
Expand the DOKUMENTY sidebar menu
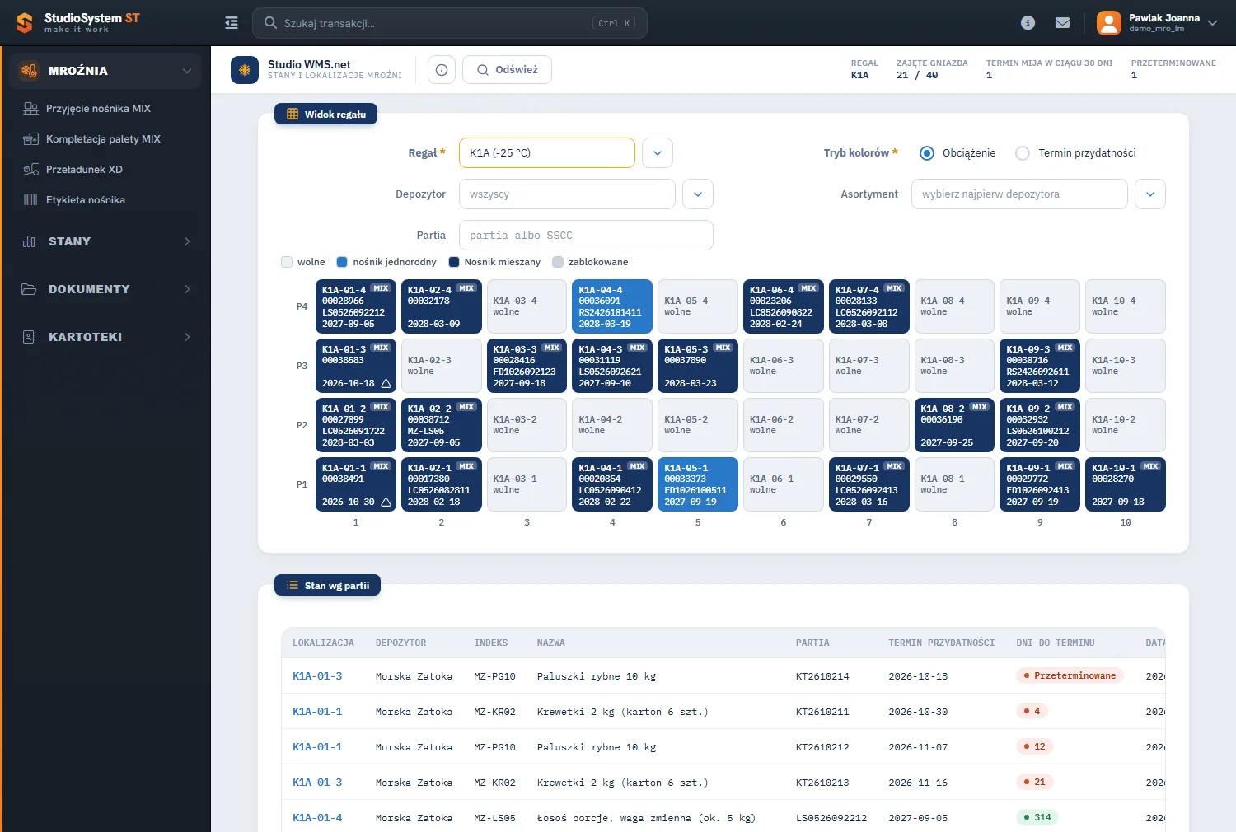(105, 289)
